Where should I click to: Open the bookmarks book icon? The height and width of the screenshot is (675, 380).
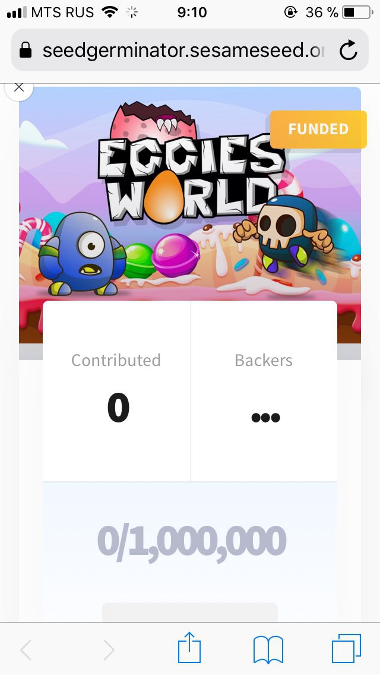pyautogui.click(x=268, y=649)
